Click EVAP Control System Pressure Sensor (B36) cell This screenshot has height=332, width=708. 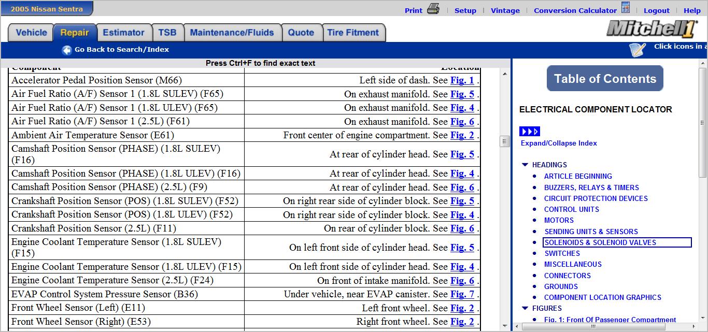(x=126, y=294)
